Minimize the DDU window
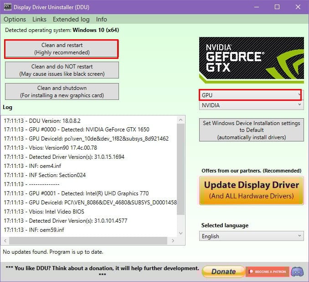This screenshot has height=282, width=309. pos(257,7)
